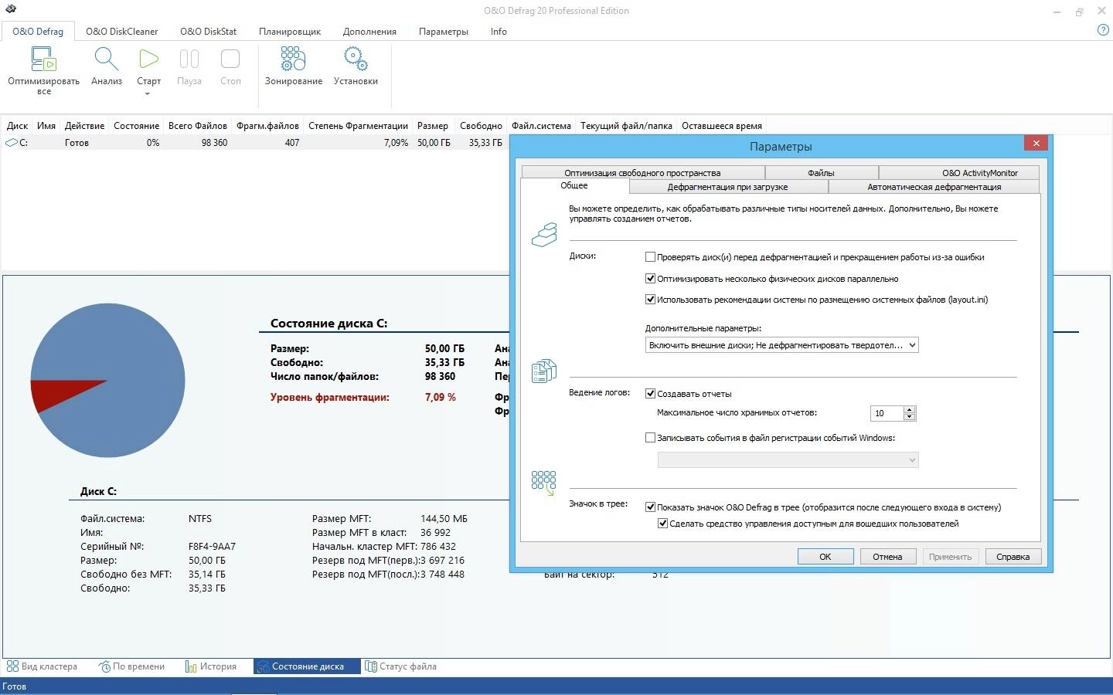Increase the maximum stored reports value
The image size is (1113, 695).
pyautogui.click(x=910, y=409)
